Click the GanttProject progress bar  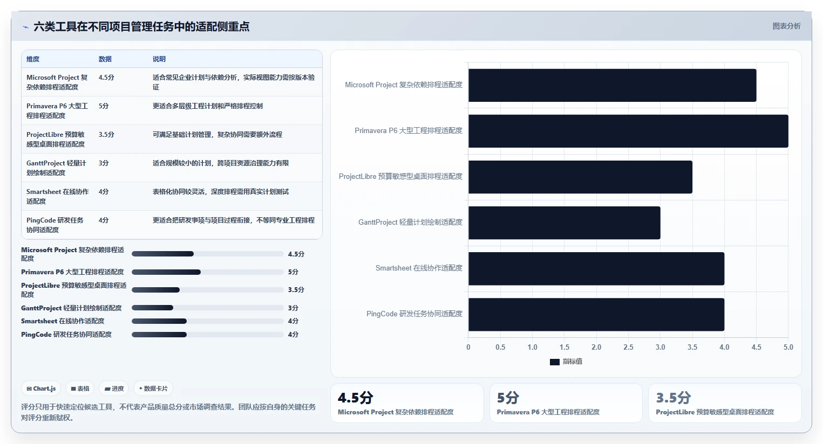(x=208, y=308)
